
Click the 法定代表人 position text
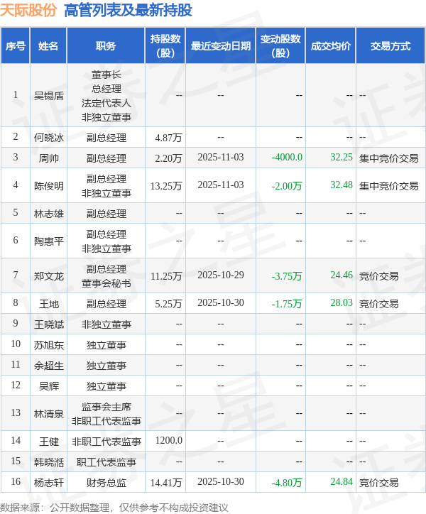tap(106, 103)
